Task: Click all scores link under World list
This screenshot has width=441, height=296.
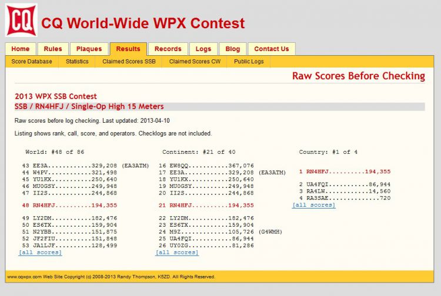Action: [x=40, y=252]
